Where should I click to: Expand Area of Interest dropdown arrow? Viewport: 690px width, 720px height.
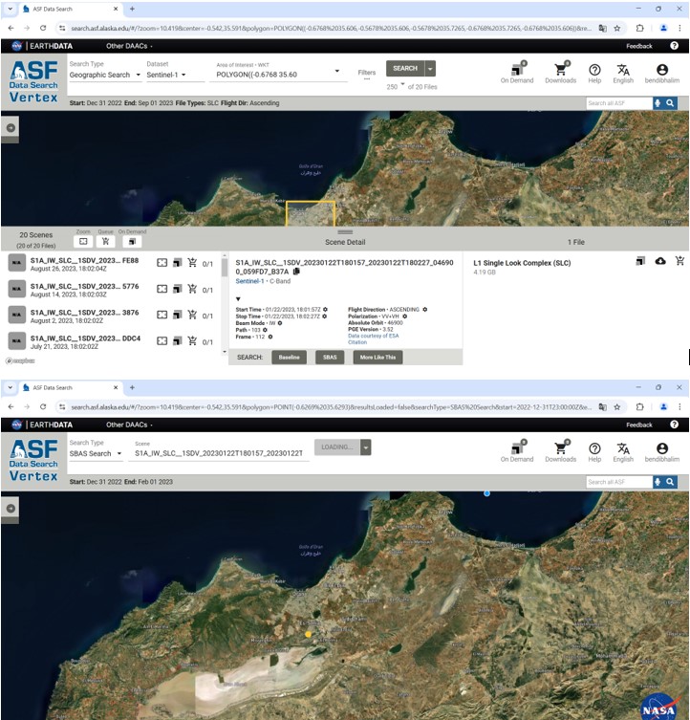tap(337, 71)
